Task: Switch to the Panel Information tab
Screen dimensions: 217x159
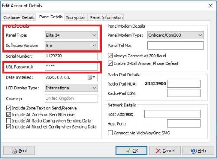Action: coord(106,17)
